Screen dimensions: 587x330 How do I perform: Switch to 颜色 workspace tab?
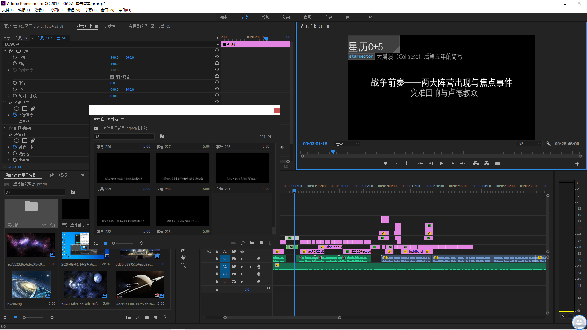tap(265, 17)
